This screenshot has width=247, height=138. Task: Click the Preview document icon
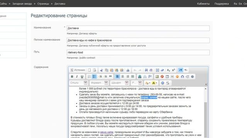point(94,70)
